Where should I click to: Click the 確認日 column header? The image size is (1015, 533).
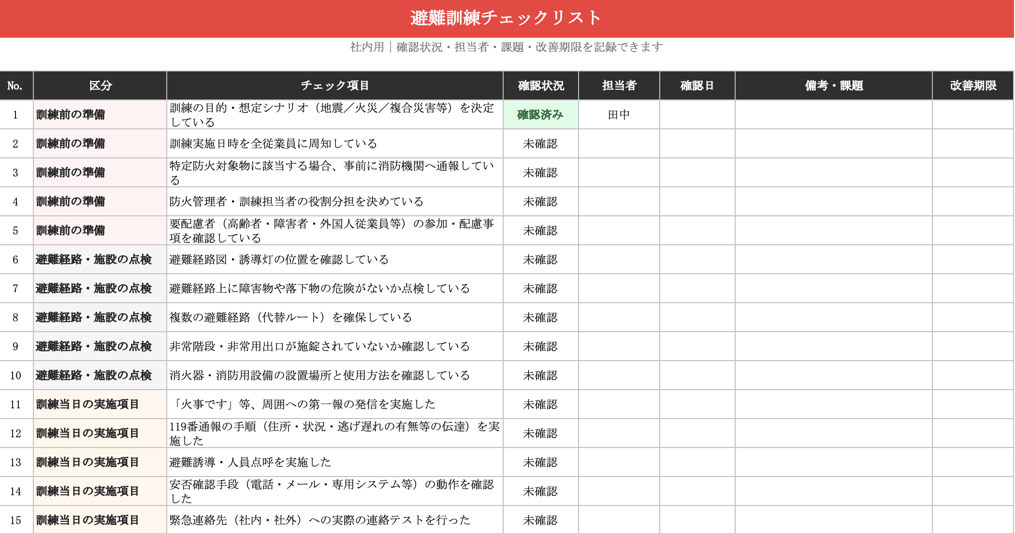(697, 85)
